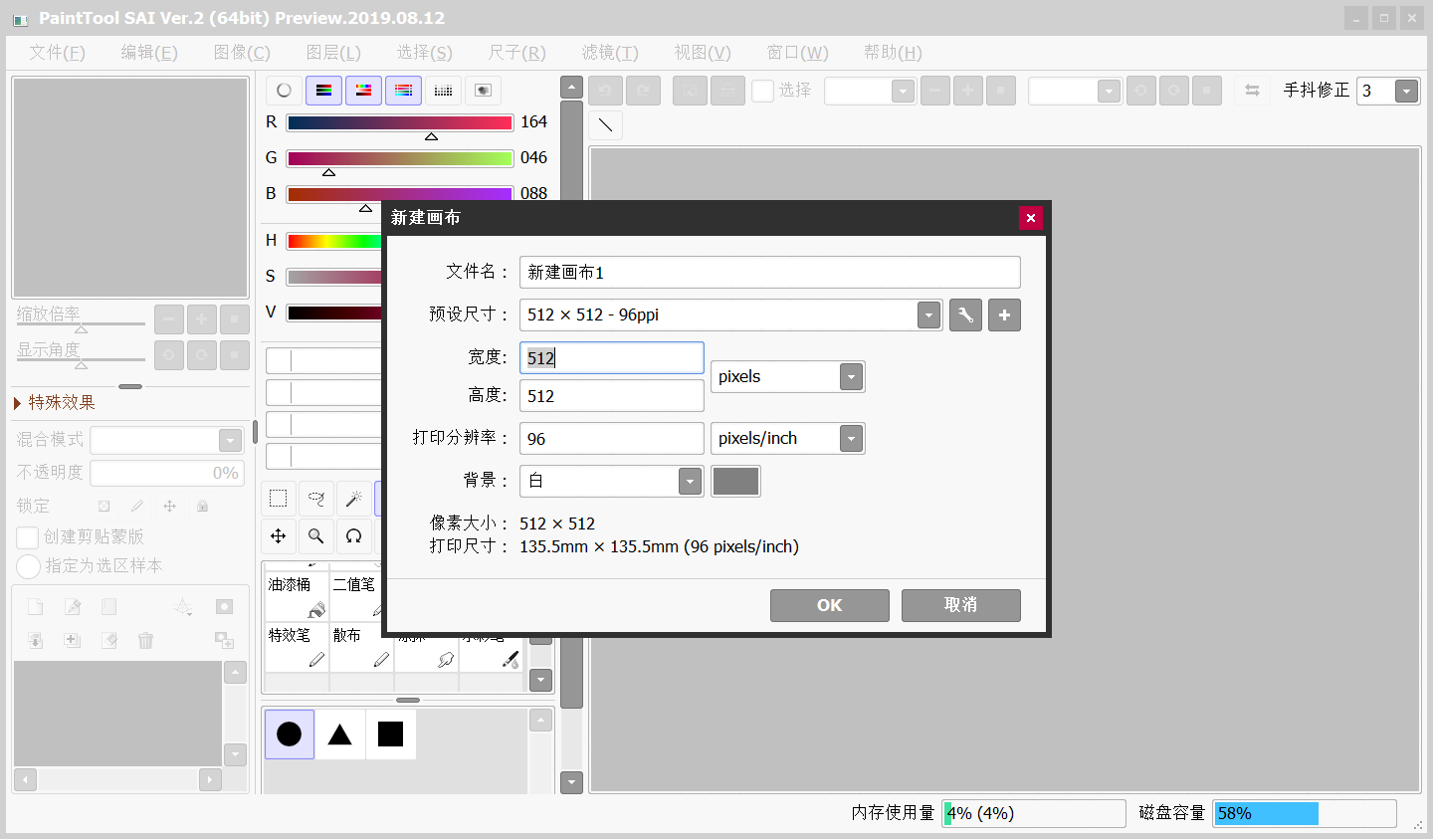Choose the 散布 scatter brush tool
Viewport: 1433px width, 839px height.
[361, 647]
